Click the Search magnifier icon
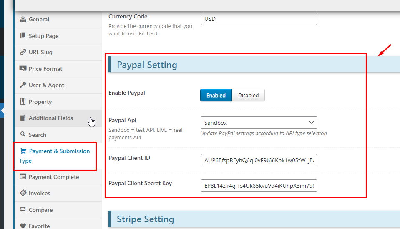Screen dimensions: 400x229 pyautogui.click(x=23, y=134)
